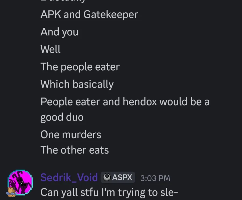Viewport: 242px width, 200px height.
Task: Select 'The people eater' message
Action: coord(80,67)
